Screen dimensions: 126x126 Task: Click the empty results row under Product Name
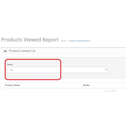point(43,90)
